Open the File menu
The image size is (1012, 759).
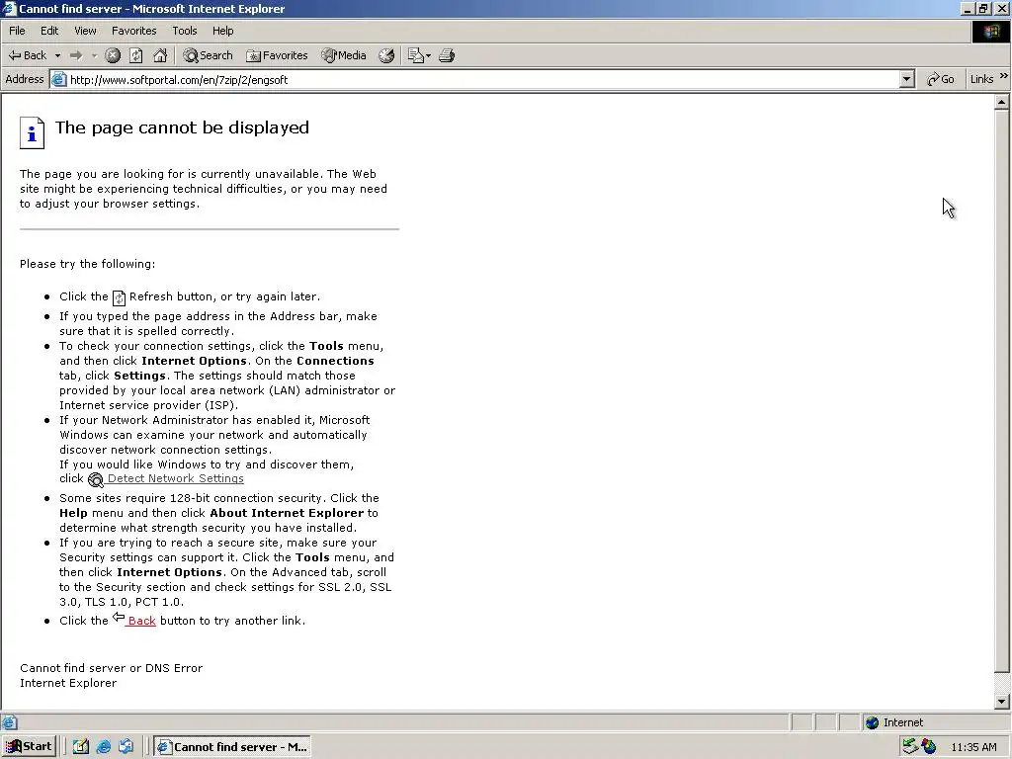(x=17, y=31)
